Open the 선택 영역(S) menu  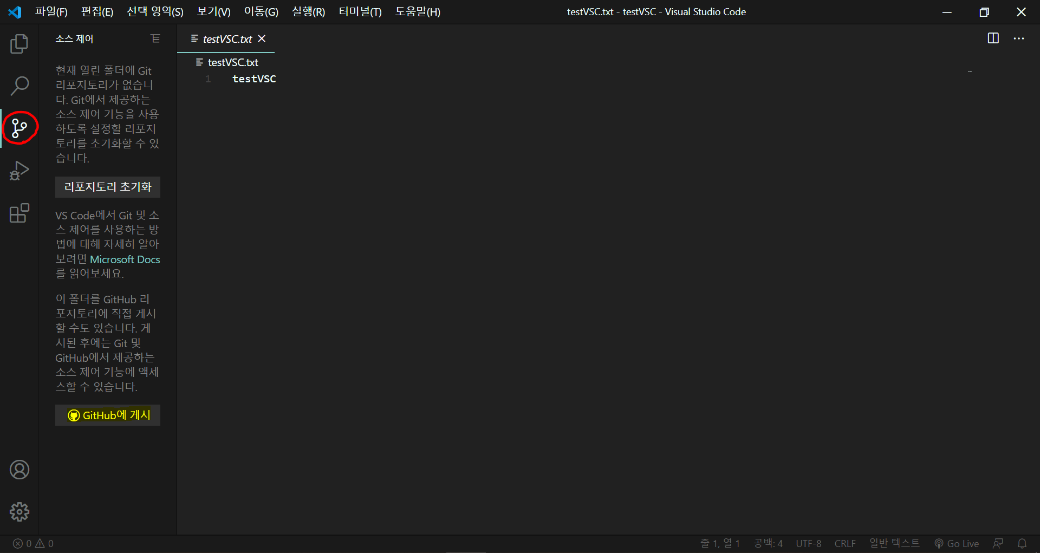[x=155, y=12]
